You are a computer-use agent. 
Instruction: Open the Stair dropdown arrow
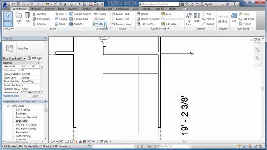coord(106,24)
